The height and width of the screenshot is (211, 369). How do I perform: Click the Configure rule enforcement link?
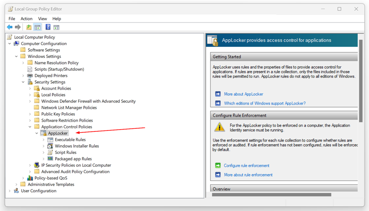[246, 165]
